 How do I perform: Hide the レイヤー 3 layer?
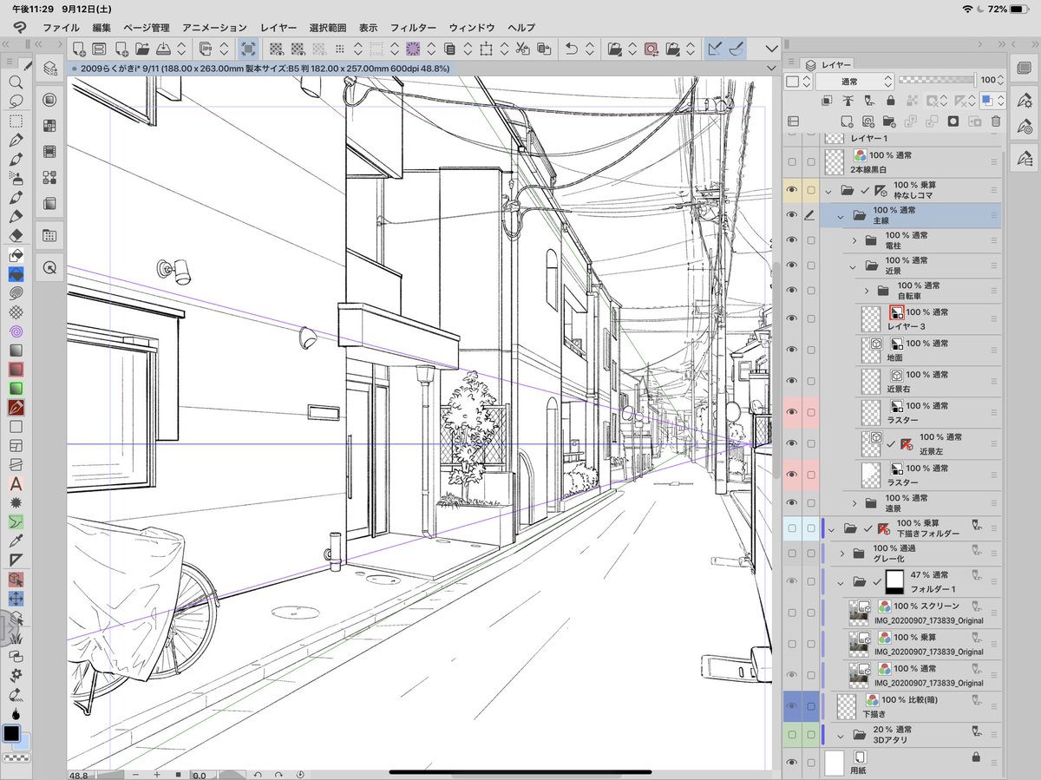[x=791, y=318]
